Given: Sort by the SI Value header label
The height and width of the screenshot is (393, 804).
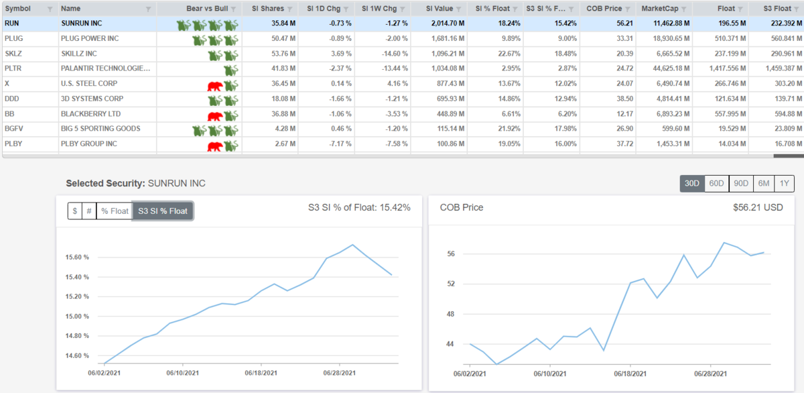Looking at the screenshot, I should tap(440, 9).
